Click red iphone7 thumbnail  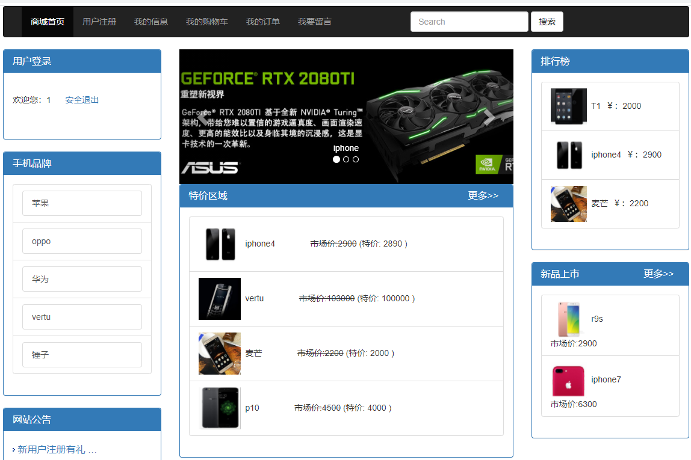click(568, 380)
